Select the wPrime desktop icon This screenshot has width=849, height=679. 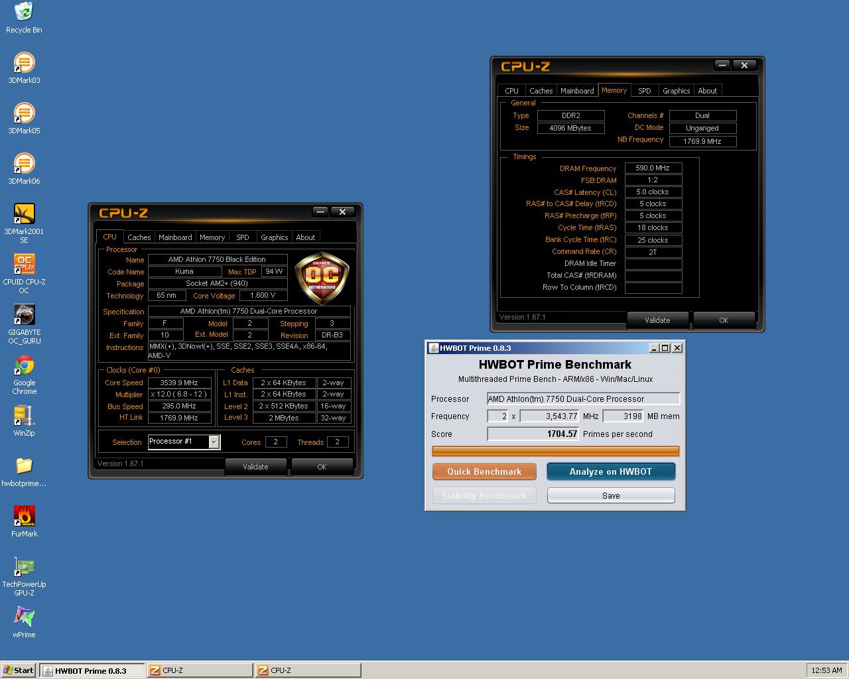pos(24,623)
